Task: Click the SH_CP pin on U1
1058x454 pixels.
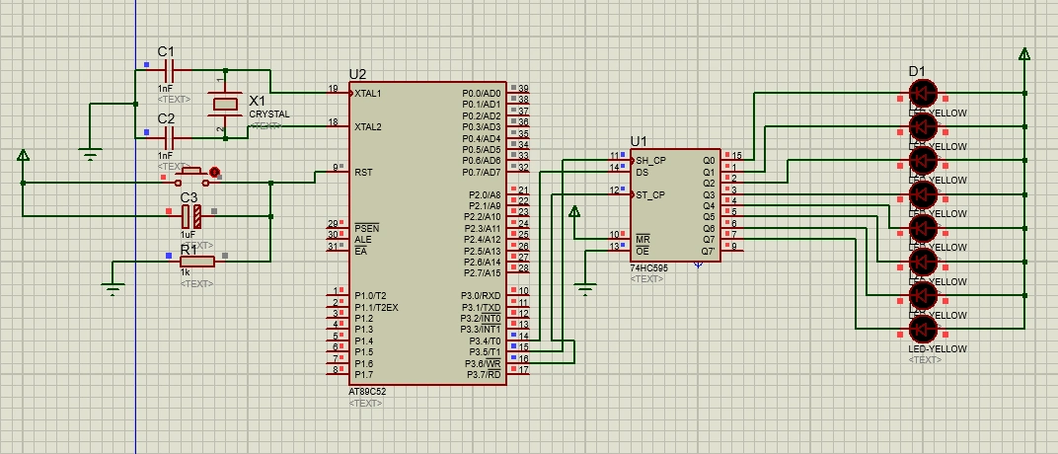Action: [x=650, y=160]
